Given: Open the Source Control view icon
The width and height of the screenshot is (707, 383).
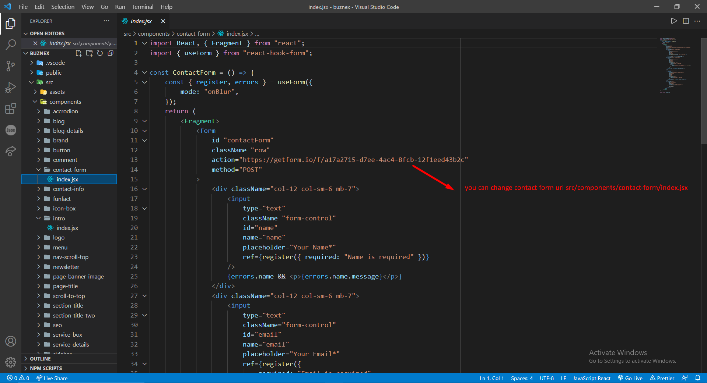Looking at the screenshot, I should click(11, 66).
